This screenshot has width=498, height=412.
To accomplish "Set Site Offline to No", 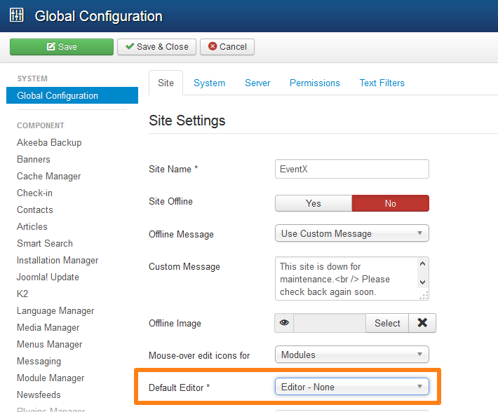I will 390,203.
